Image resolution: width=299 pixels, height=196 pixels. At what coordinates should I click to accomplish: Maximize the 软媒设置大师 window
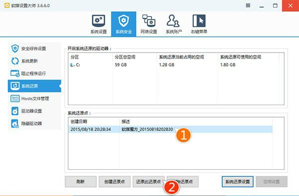click(x=275, y=5)
